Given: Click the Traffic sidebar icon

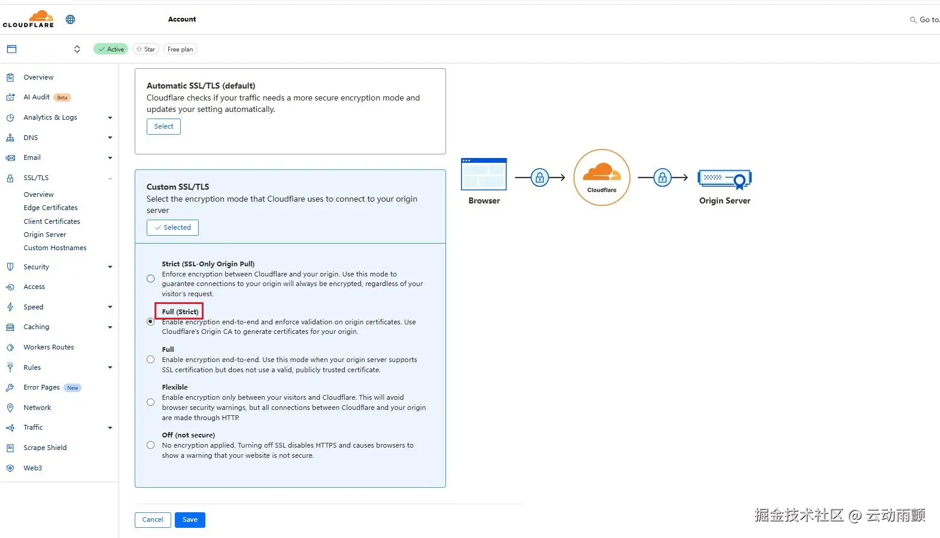Looking at the screenshot, I should [10, 428].
